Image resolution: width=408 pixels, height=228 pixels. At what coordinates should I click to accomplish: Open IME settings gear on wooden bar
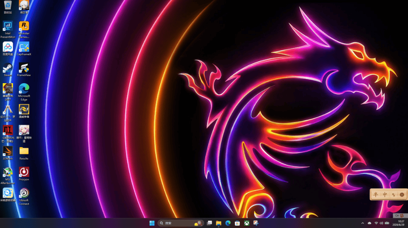(x=402, y=194)
